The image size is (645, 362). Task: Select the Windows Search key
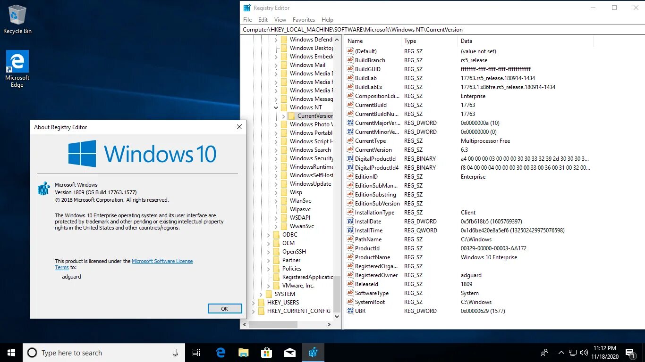point(310,150)
